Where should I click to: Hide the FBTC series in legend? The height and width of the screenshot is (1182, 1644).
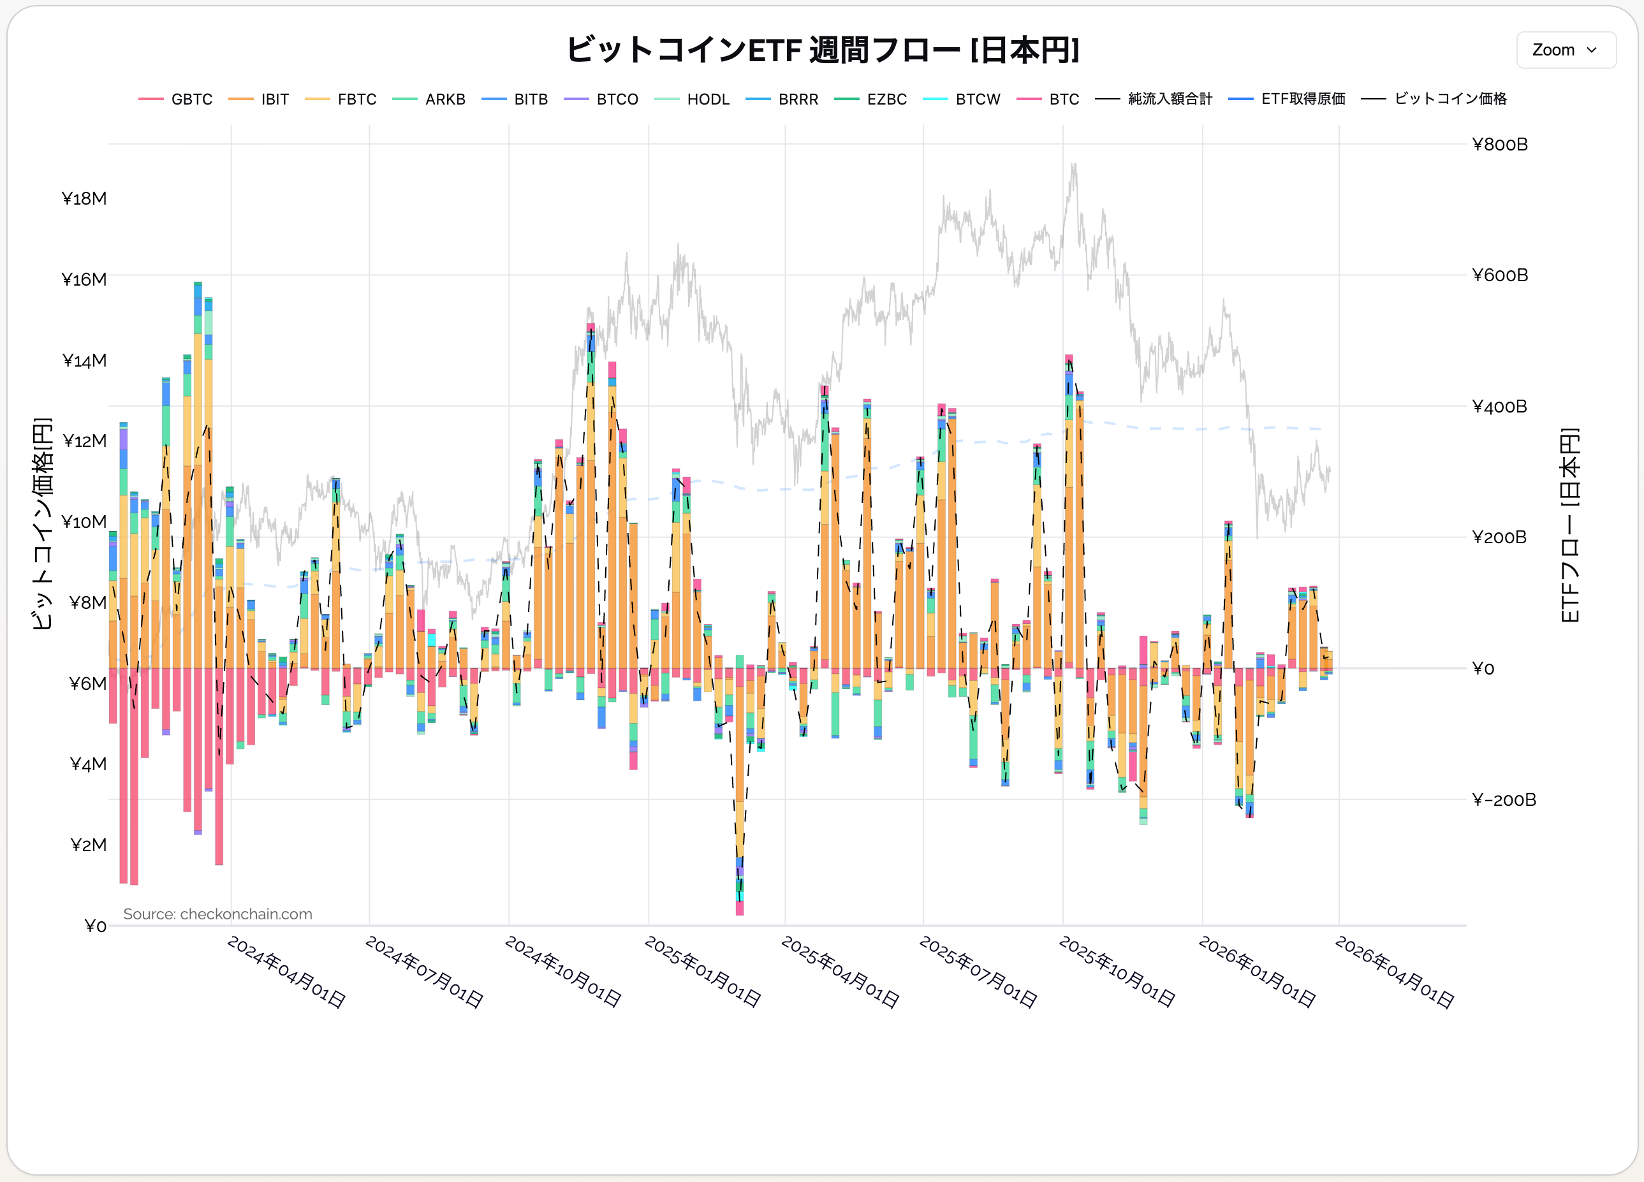coord(356,99)
